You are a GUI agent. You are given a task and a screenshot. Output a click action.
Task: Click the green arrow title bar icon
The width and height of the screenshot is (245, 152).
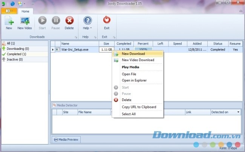(x=3, y=4)
